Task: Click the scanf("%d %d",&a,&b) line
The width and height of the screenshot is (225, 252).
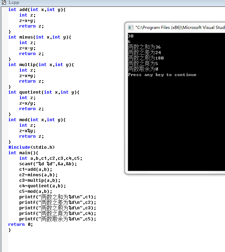Action: (48, 164)
